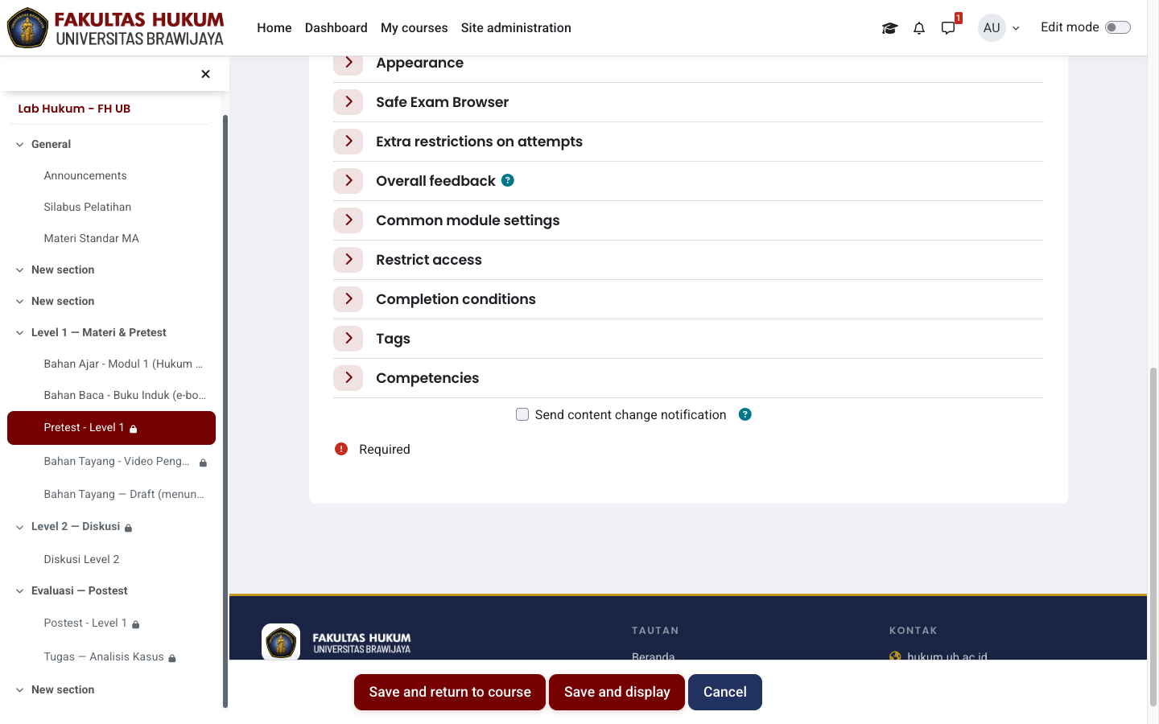Open Site administration menu

pos(516,27)
